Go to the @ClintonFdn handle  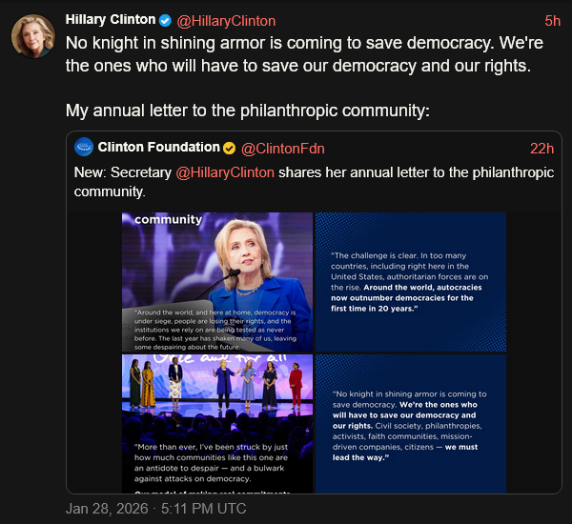282,148
